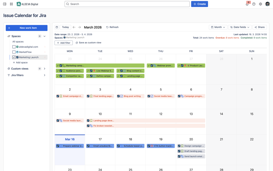Open the calendar date picker icon

57,27
